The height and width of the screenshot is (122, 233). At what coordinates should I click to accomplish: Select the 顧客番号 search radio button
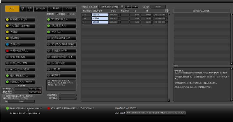pyautogui.click(x=57, y=14)
